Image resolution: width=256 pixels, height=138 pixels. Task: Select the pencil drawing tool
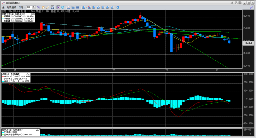pos(48,7)
